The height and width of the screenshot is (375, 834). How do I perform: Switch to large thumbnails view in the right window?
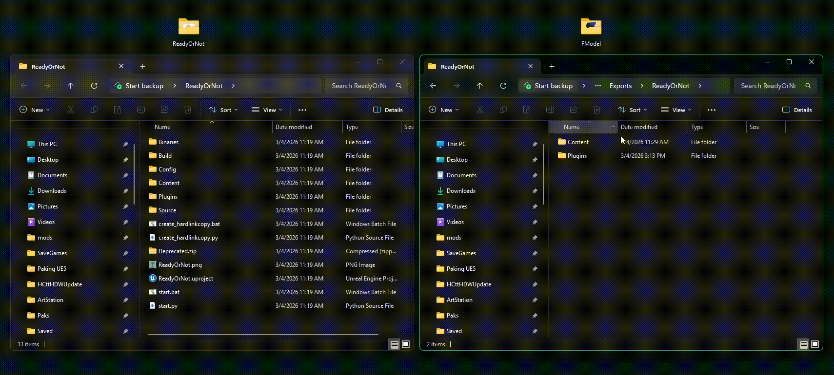tap(815, 344)
